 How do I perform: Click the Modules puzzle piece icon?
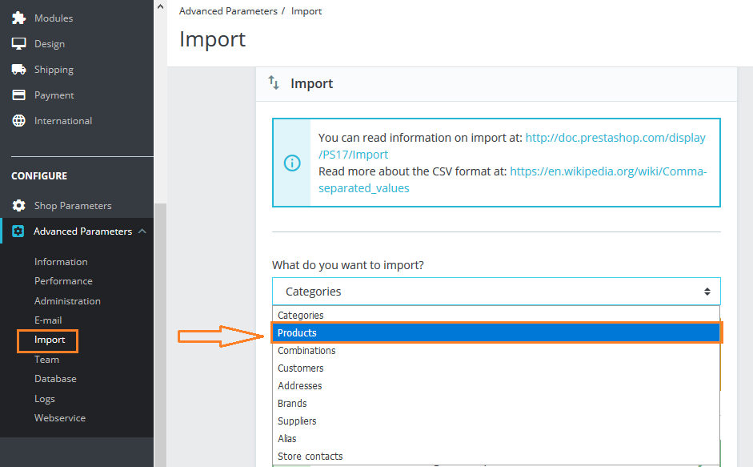(18, 18)
